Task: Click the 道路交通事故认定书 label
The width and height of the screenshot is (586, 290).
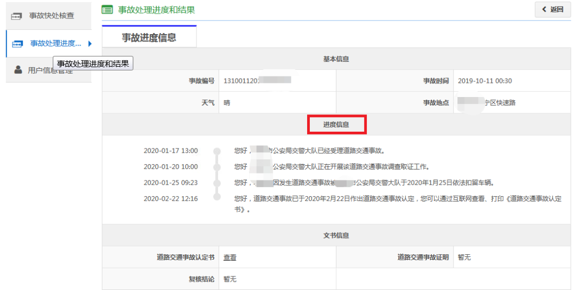Action: click(x=186, y=257)
